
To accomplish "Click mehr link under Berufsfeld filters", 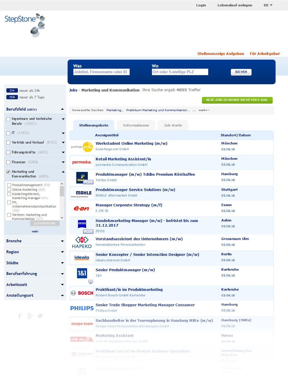I will (35, 231).
